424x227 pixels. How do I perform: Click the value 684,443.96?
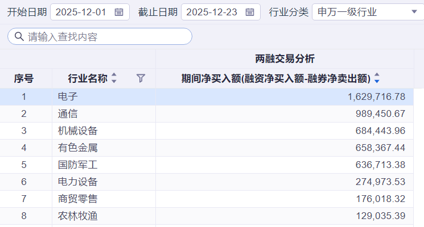point(381,131)
